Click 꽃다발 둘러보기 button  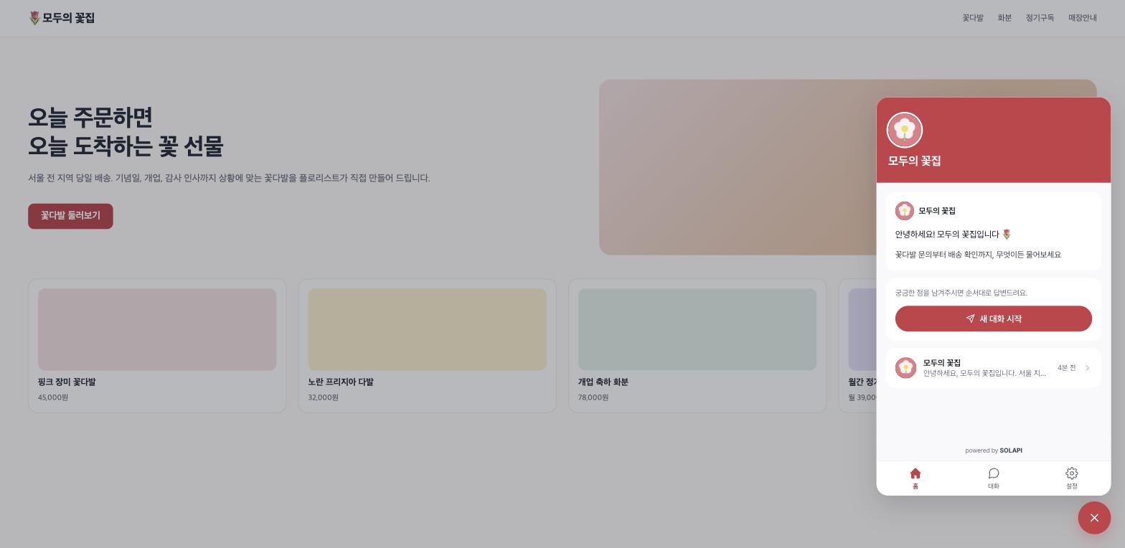coord(70,216)
